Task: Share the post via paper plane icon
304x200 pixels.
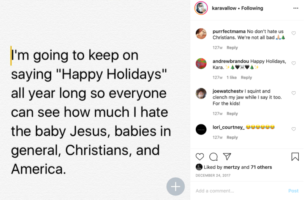Action: pyautogui.click(x=227, y=156)
